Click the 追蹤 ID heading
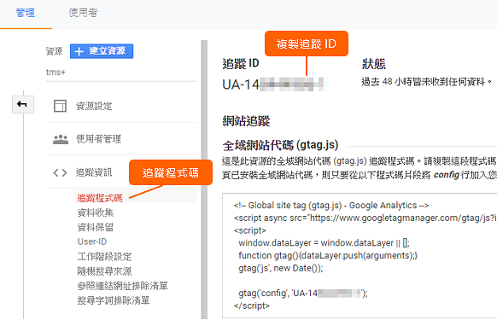The width and height of the screenshot is (497, 320). 241,63
